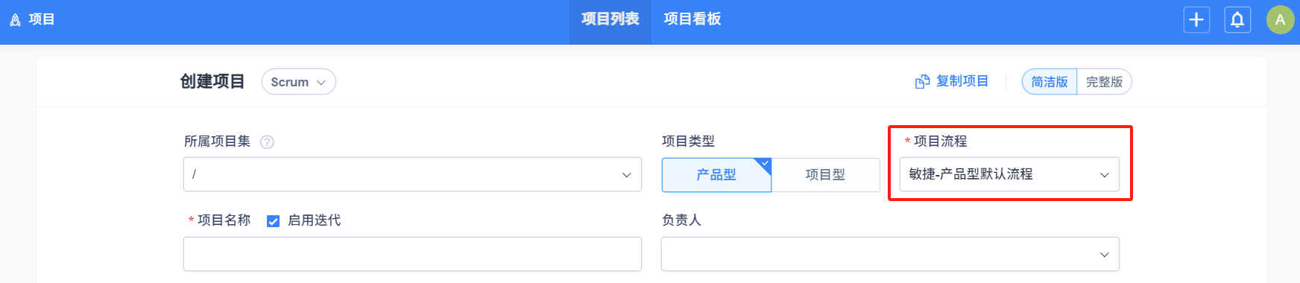Viewport: 1300px width, 283px height.
Task: Click the rocket project logo icon
Action: tap(15, 19)
